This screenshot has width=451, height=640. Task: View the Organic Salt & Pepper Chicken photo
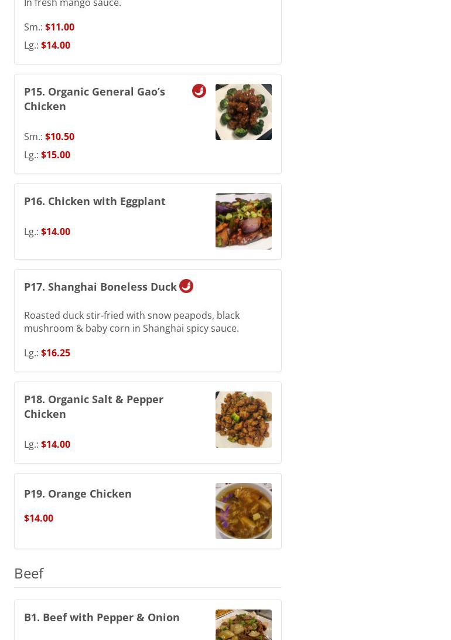243,420
